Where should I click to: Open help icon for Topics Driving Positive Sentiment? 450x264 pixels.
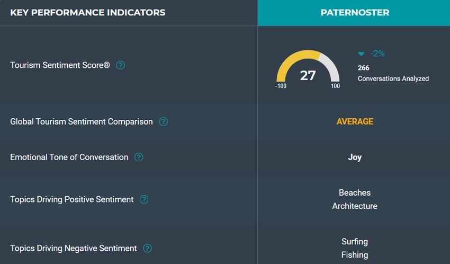click(x=144, y=199)
